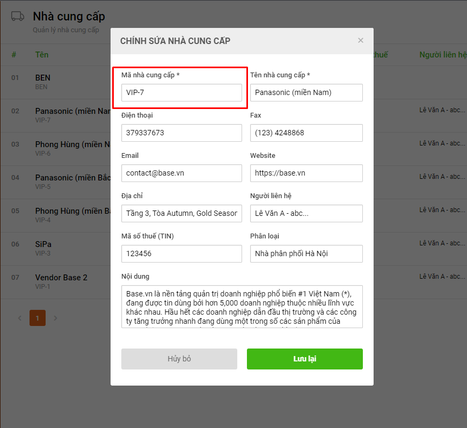Click the Mã nhà cung cấp field
Viewport: 467px width, 428px height.
pyautogui.click(x=181, y=92)
